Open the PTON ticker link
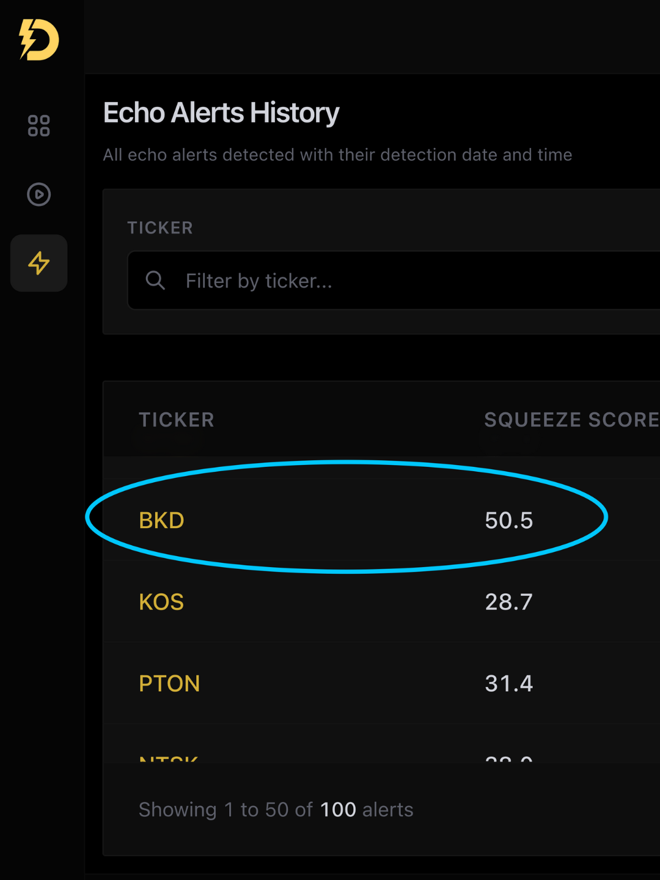This screenshot has height=880, width=660. pos(169,683)
